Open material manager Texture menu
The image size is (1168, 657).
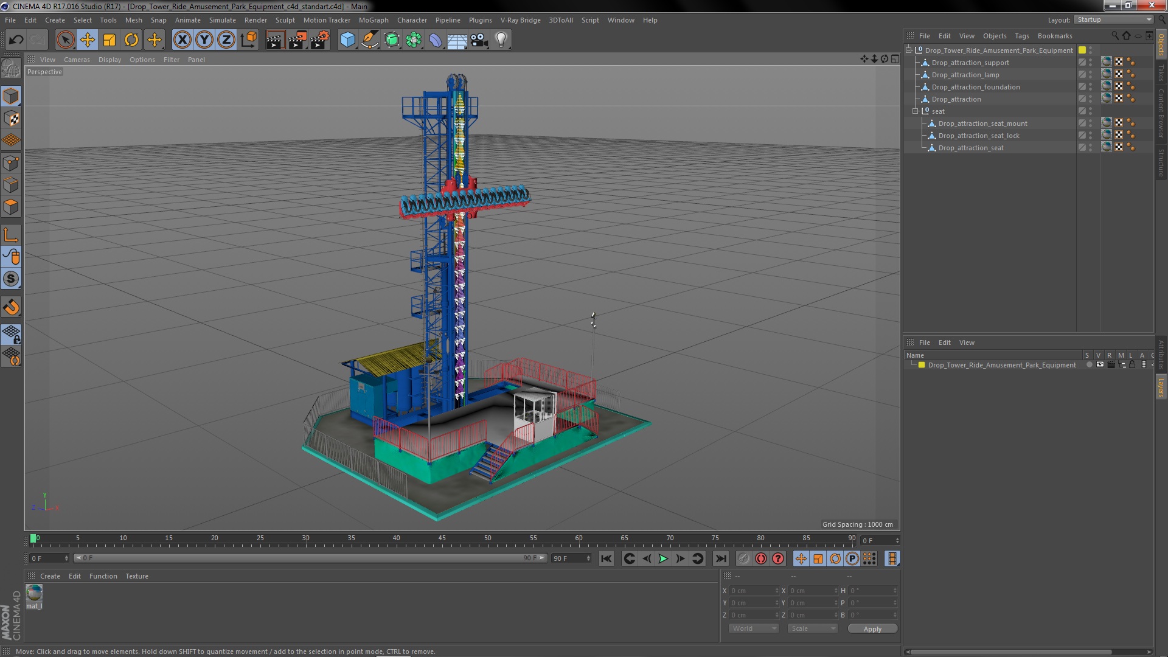pos(137,576)
